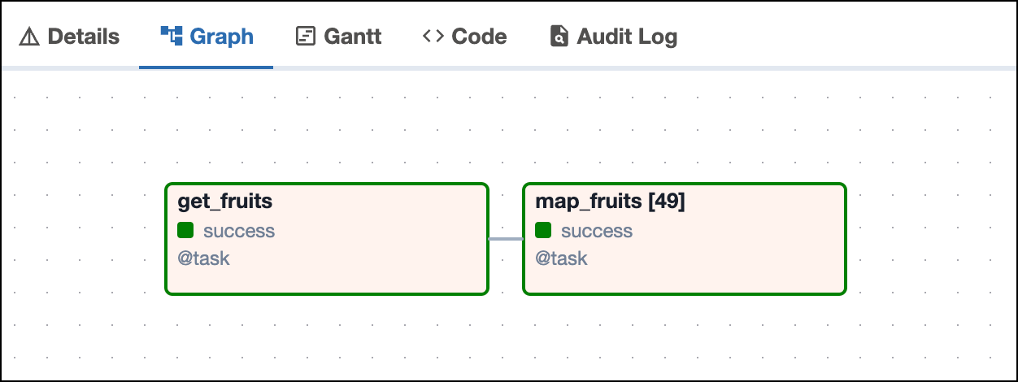Click green status square in get_fruits node
This screenshot has width=1018, height=382.
[185, 231]
